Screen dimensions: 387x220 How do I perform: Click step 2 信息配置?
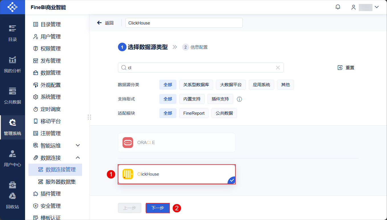pyautogui.click(x=195, y=47)
